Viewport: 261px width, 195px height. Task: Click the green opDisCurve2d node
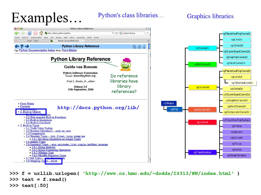point(202,64)
